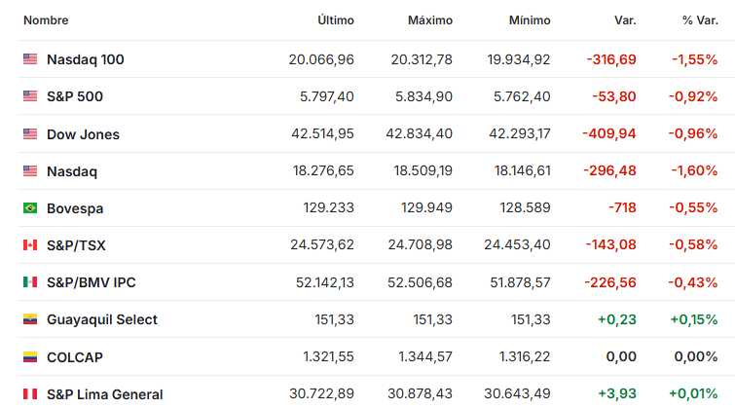This screenshot has width=735, height=409.
Task: Click the COLCAP index name
Action: [x=75, y=357]
